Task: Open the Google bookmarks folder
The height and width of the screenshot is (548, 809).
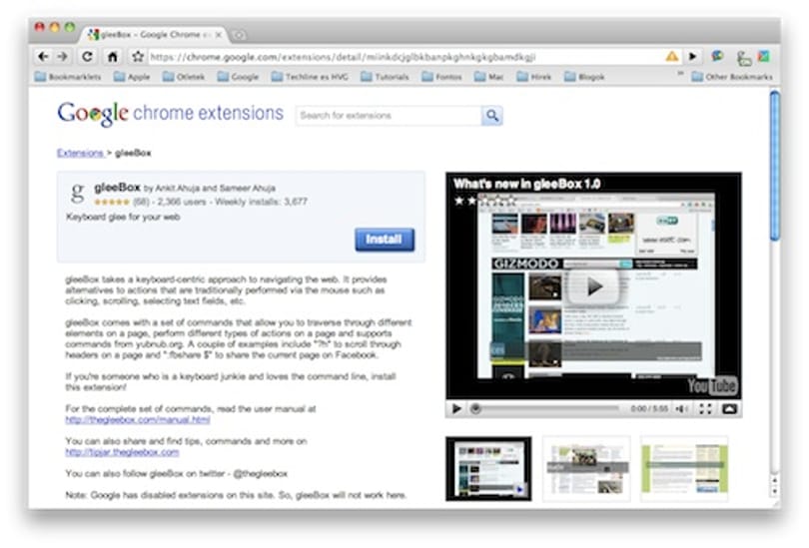Action: (x=238, y=77)
